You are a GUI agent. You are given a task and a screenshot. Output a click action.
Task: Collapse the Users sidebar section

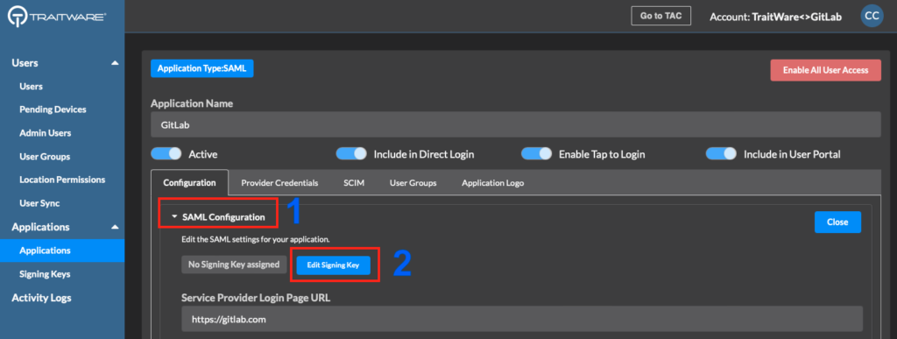115,63
